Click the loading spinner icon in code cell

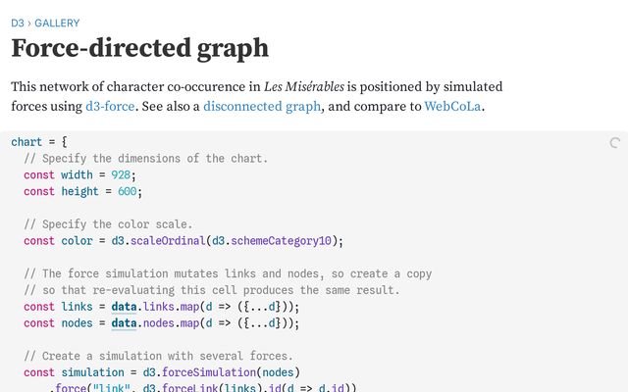pyautogui.click(x=615, y=143)
